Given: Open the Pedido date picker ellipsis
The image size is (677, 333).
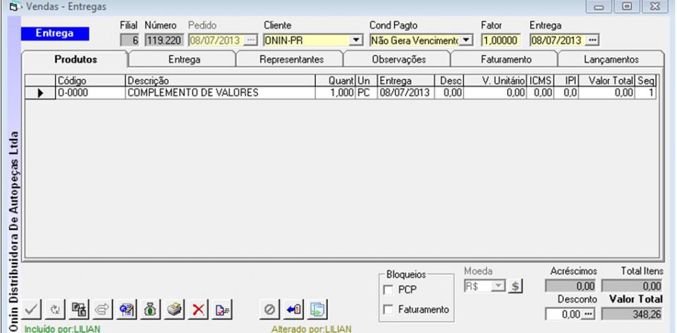Looking at the screenshot, I should 251,40.
